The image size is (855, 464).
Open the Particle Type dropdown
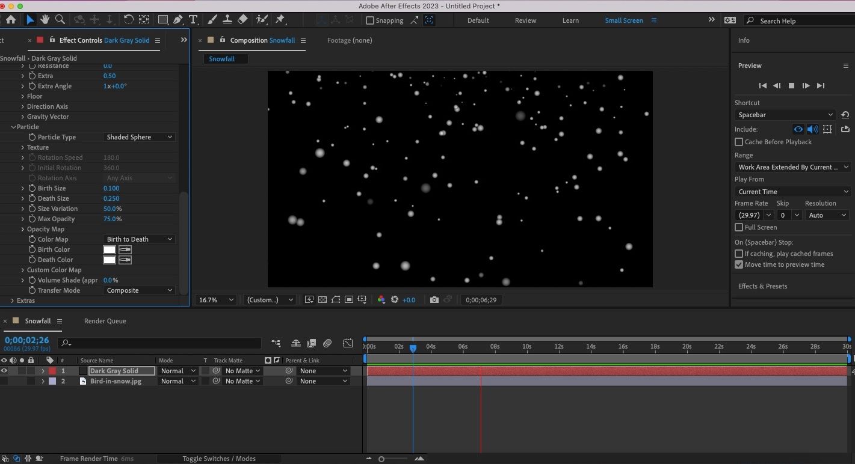tap(139, 137)
